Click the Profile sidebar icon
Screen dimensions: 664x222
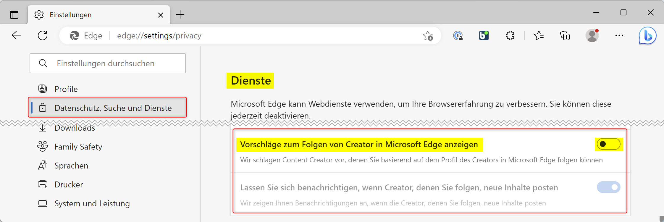43,89
